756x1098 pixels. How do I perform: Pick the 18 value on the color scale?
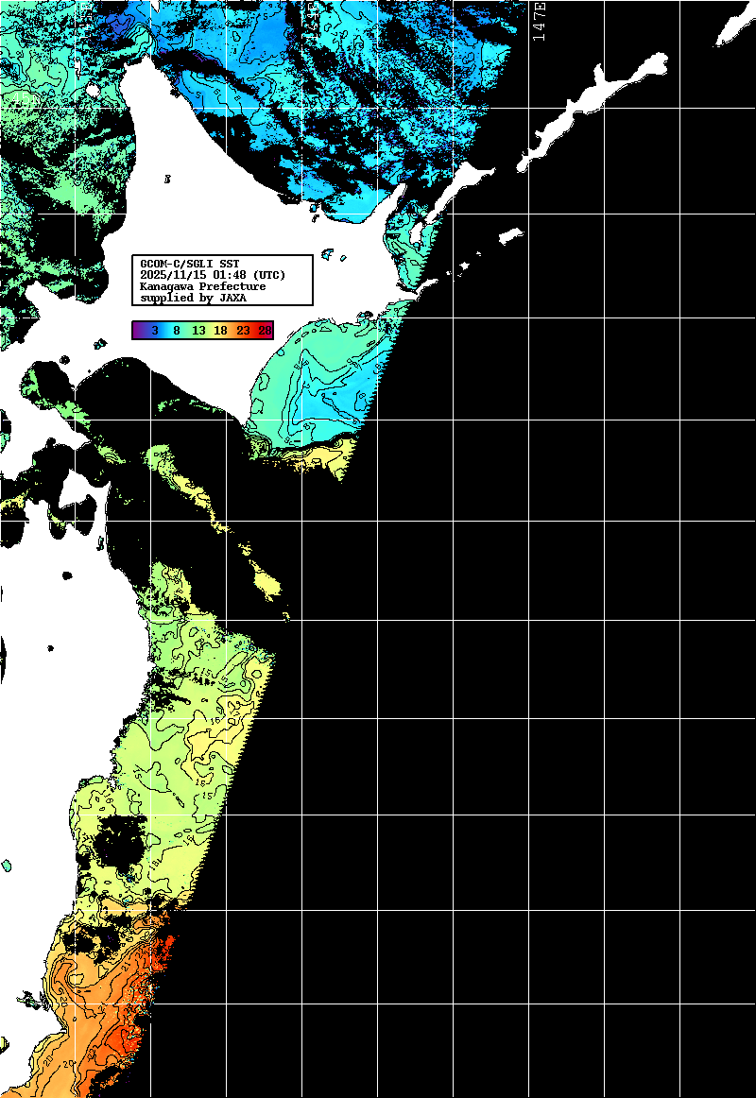click(x=220, y=331)
